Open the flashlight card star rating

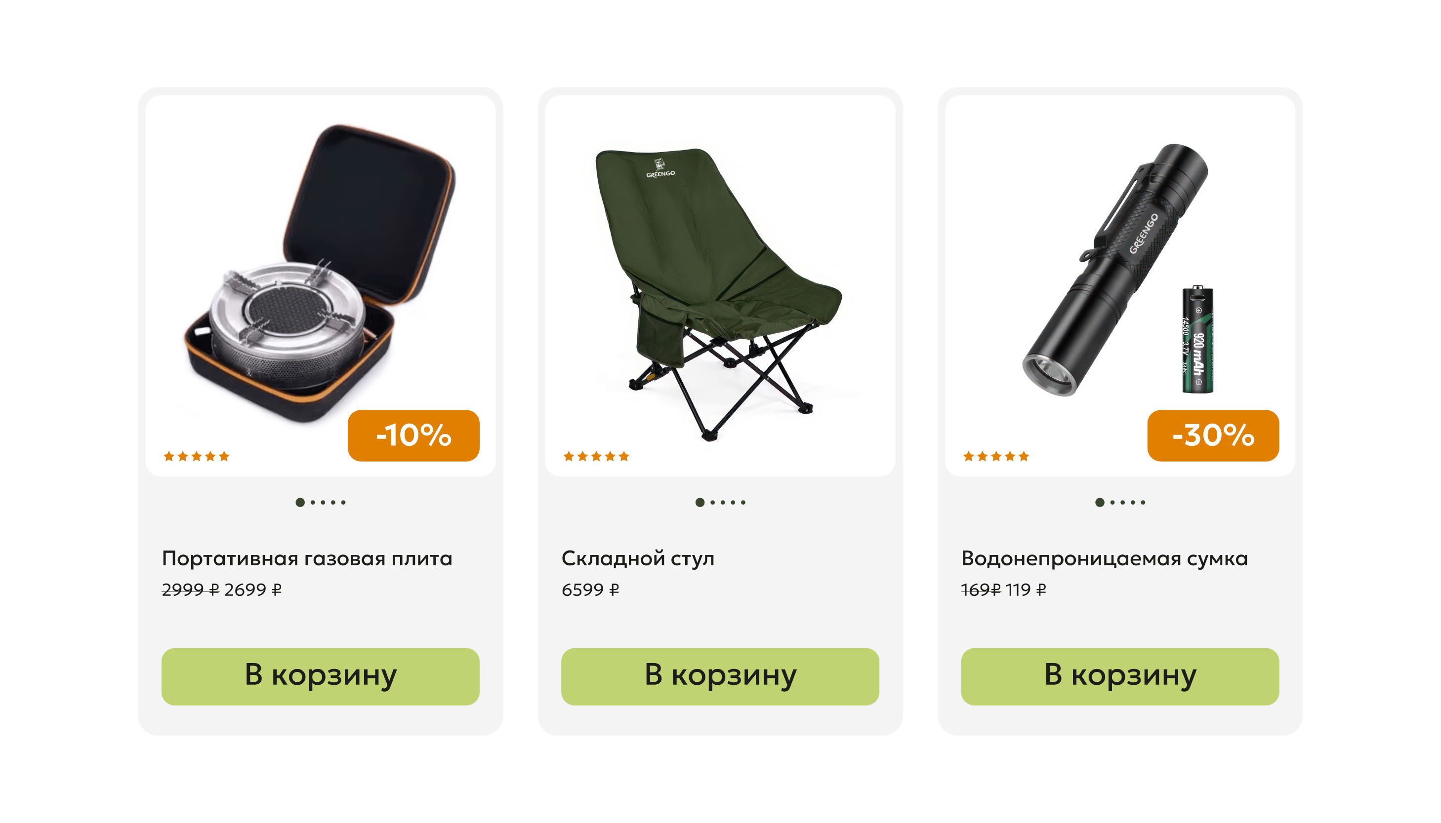coord(996,456)
